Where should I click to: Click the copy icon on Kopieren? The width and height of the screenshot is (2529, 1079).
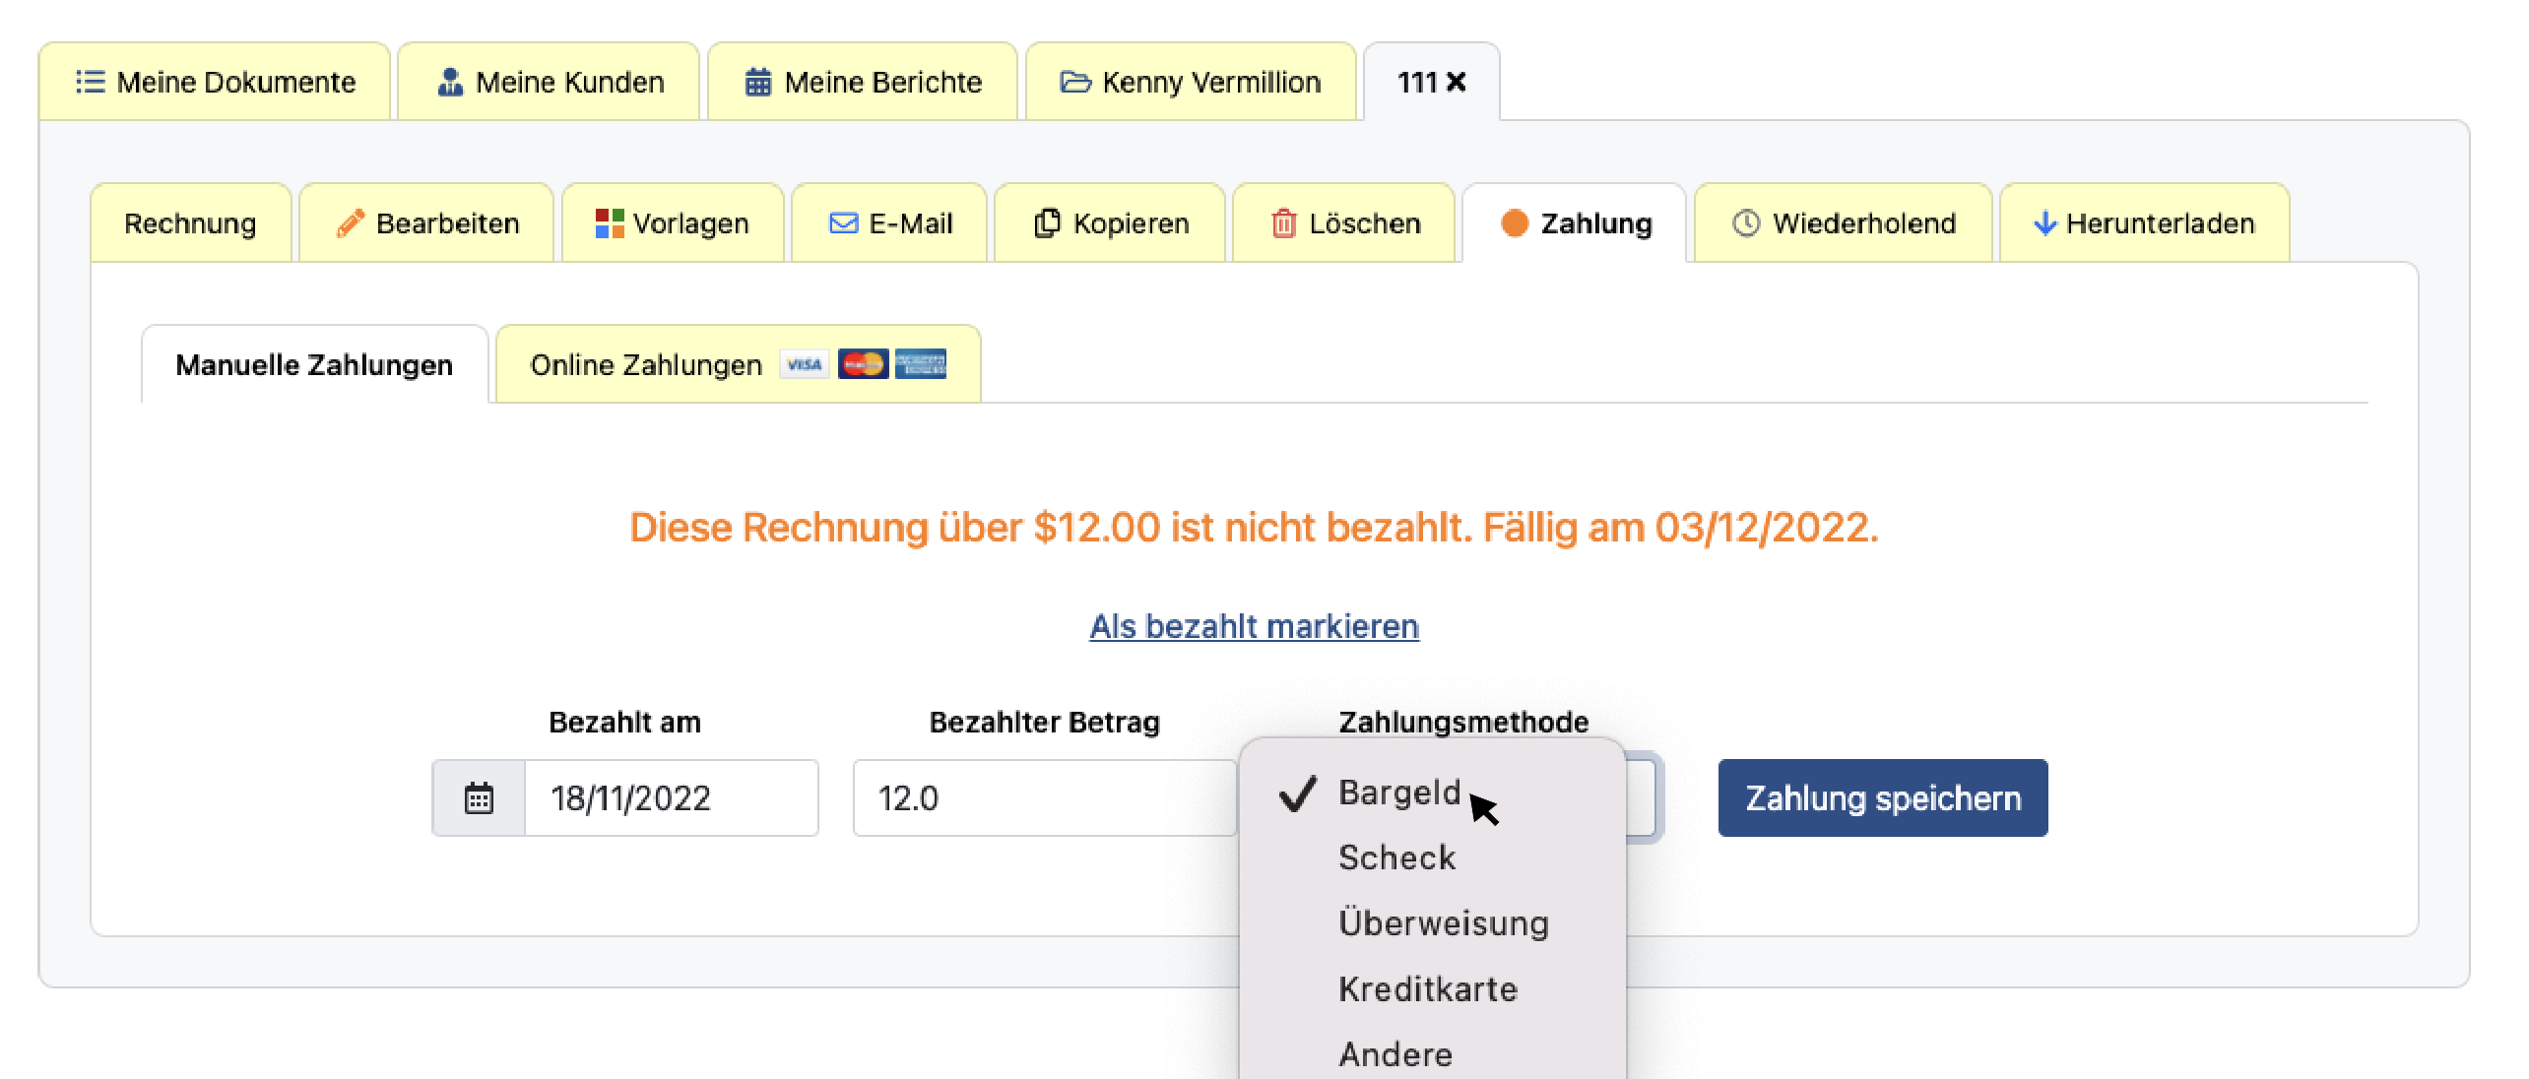(1047, 223)
